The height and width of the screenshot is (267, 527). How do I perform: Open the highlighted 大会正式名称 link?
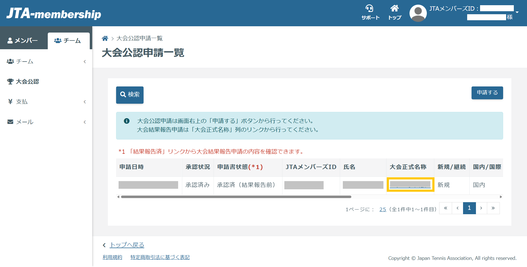(410, 185)
